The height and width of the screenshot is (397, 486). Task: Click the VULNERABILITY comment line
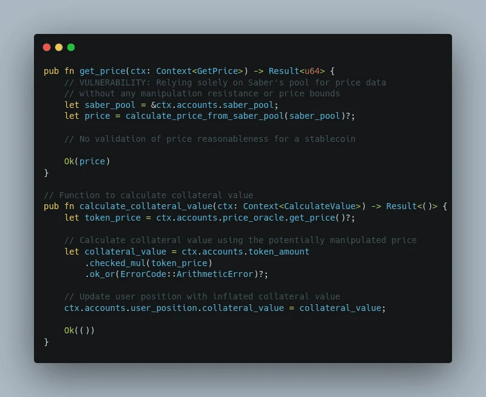pyautogui.click(x=224, y=82)
